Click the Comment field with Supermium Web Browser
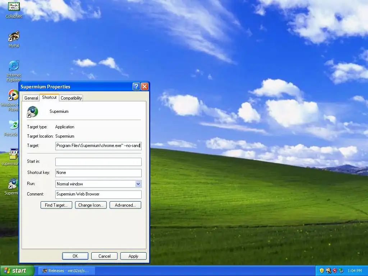Image resolution: width=368 pixels, height=276 pixels. (x=98, y=194)
